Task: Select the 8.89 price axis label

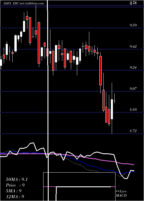Action: (x=133, y=110)
